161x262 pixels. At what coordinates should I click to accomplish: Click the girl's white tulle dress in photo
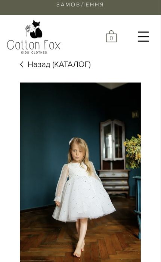83,196
